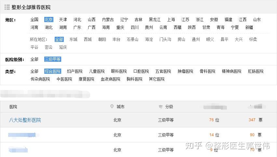The height and width of the screenshot is (157, 277).
Task: Click 全部 under 类型 filter
Action: click(34, 71)
